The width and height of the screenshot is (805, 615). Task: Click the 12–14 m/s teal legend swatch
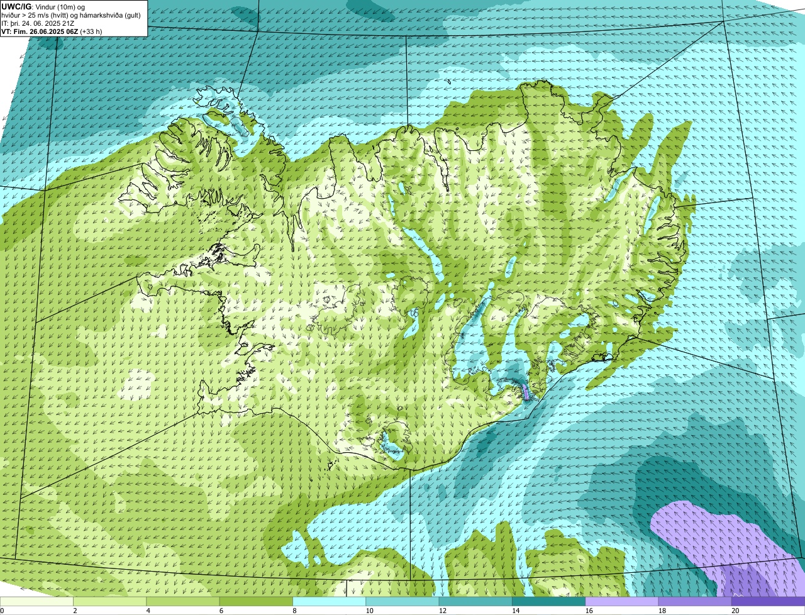(475, 601)
